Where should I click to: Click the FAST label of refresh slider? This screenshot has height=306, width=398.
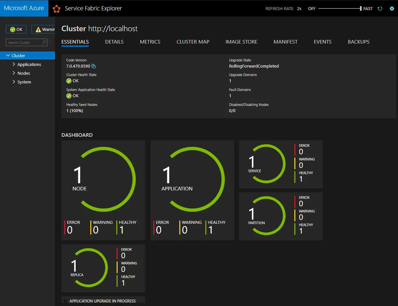pos(368,9)
